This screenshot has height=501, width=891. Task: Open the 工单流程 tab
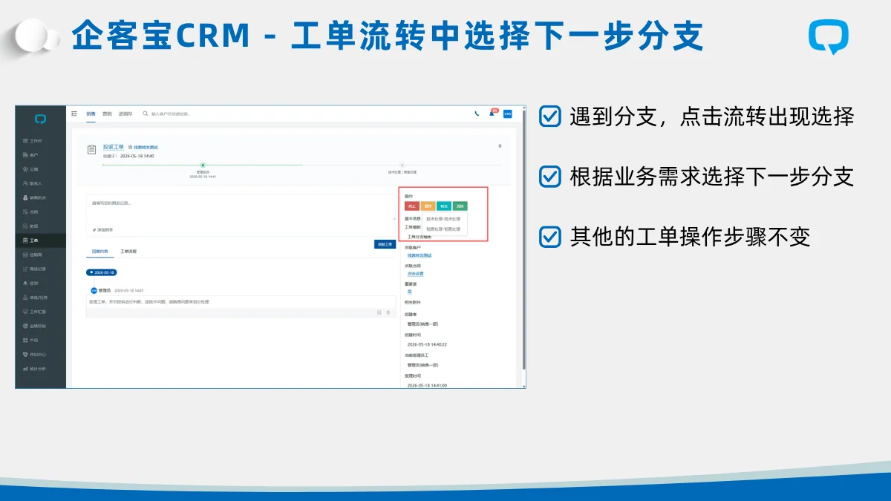tap(128, 252)
